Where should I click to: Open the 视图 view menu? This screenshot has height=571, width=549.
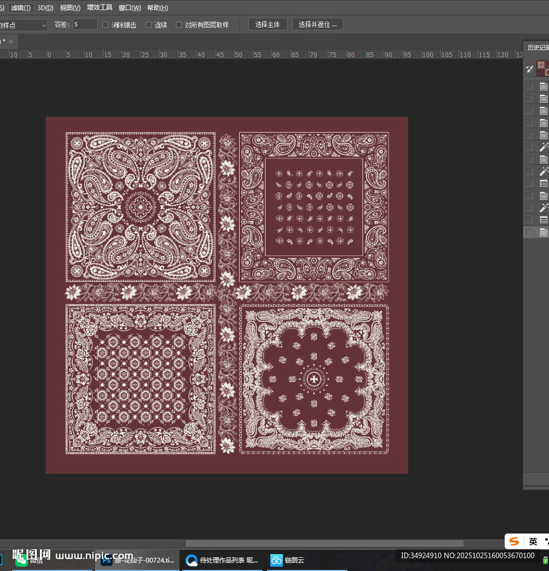coord(70,8)
